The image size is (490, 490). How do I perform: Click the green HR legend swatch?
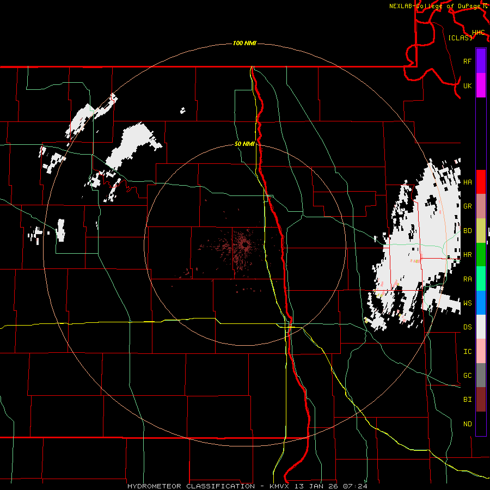(481, 255)
